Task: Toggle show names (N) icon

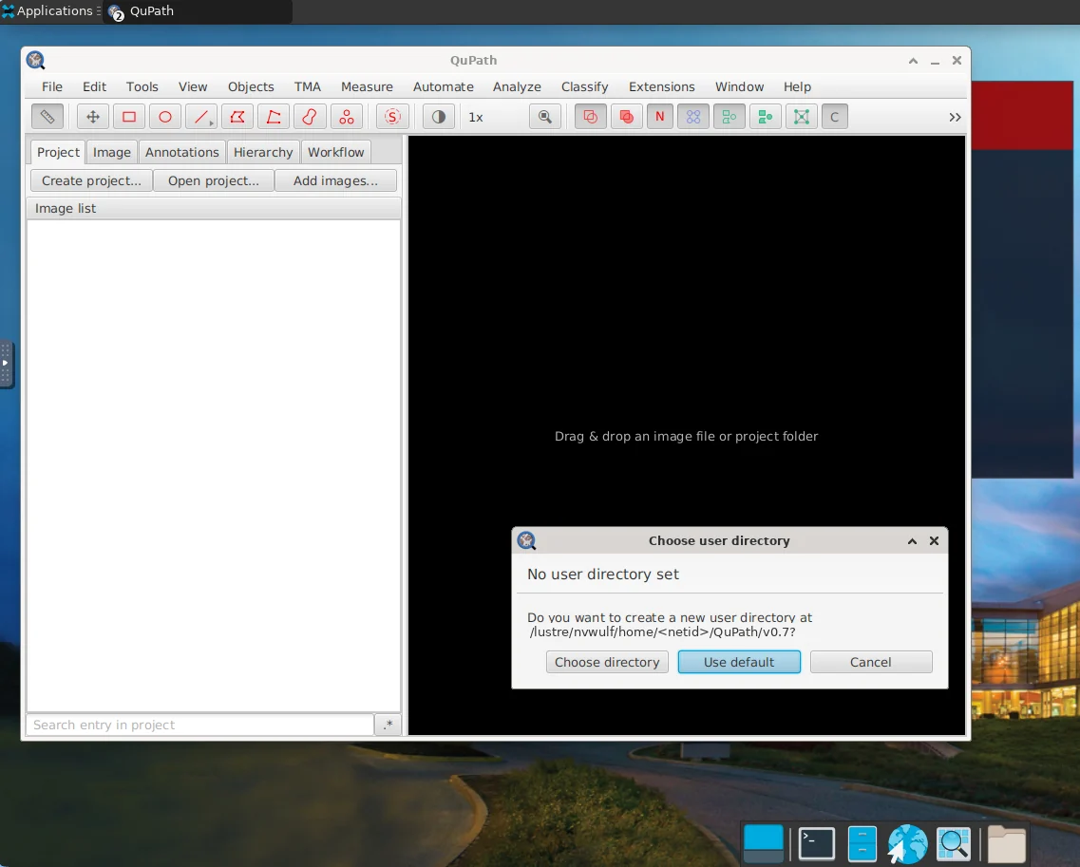Action: [x=660, y=117]
